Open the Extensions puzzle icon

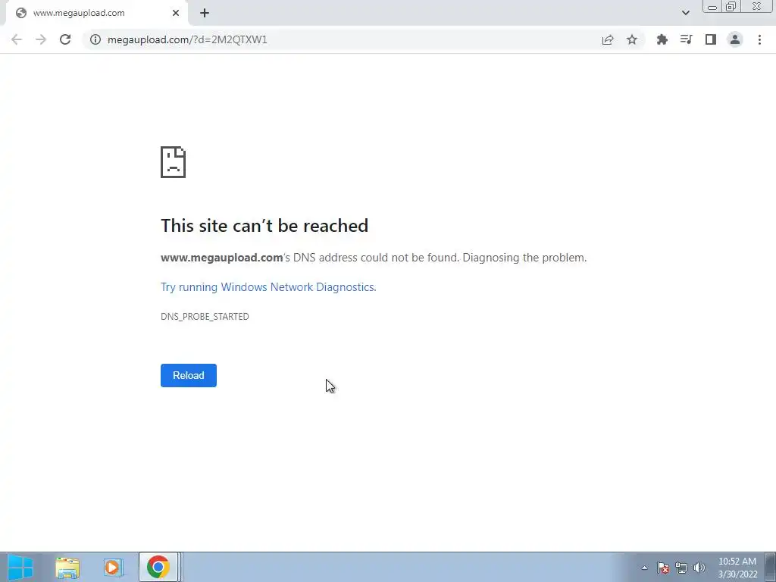(662, 39)
